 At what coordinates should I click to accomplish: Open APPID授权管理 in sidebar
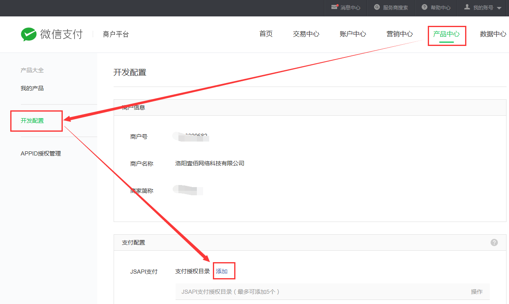pyautogui.click(x=41, y=153)
